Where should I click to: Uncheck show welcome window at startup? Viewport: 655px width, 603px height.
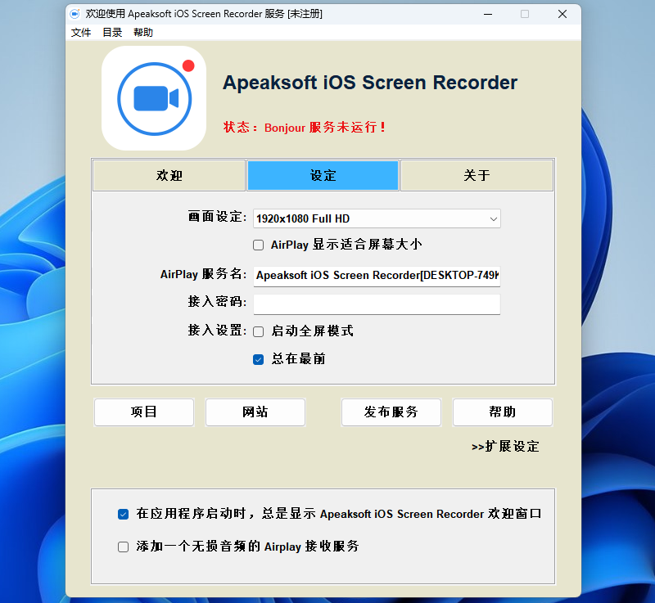[x=123, y=514]
